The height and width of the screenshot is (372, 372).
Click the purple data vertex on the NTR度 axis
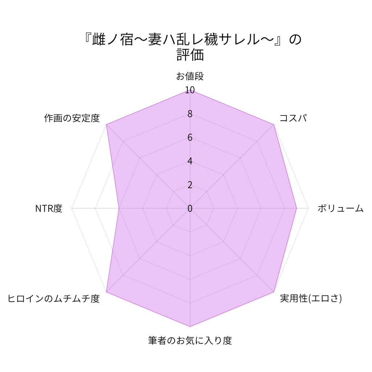tap(119, 209)
